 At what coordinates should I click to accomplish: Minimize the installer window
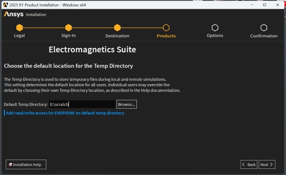pos(252,5)
